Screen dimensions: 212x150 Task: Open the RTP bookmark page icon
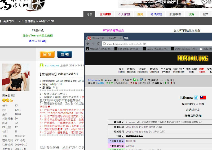[x=201, y=49]
